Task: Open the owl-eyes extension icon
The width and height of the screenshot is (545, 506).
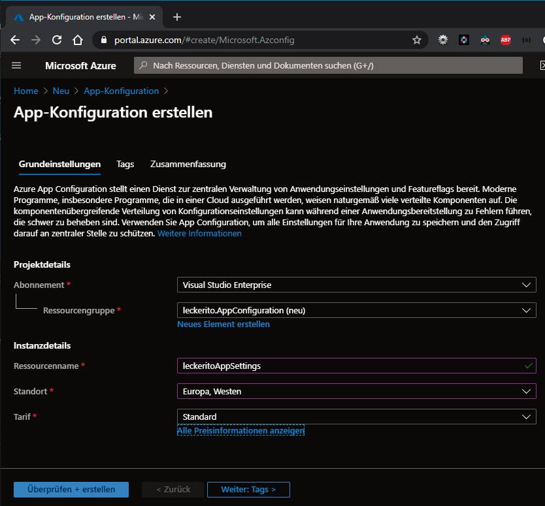Action: coord(485,40)
